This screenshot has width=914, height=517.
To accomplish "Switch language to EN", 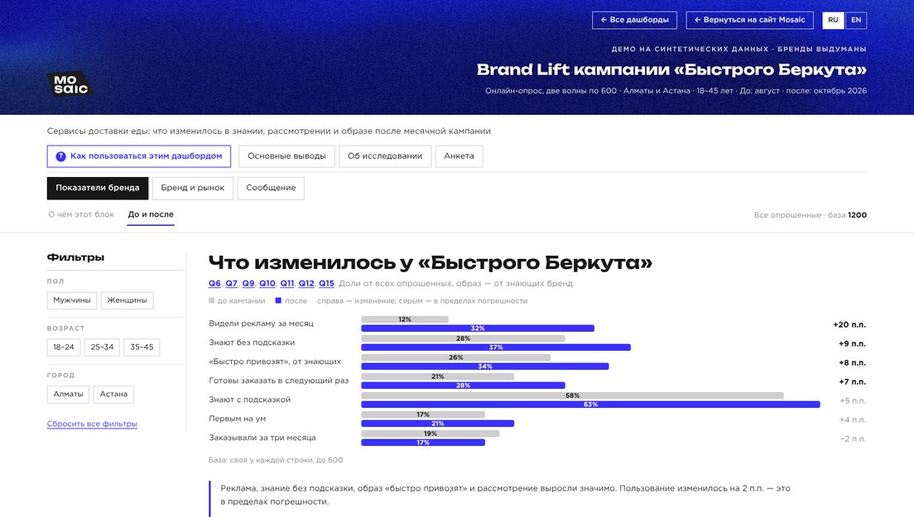I will click(856, 20).
